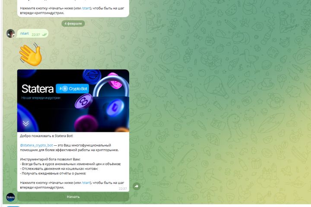
Task: Click the 'Инструментарий бота позволит Вам:' line
Action: pos(50,159)
